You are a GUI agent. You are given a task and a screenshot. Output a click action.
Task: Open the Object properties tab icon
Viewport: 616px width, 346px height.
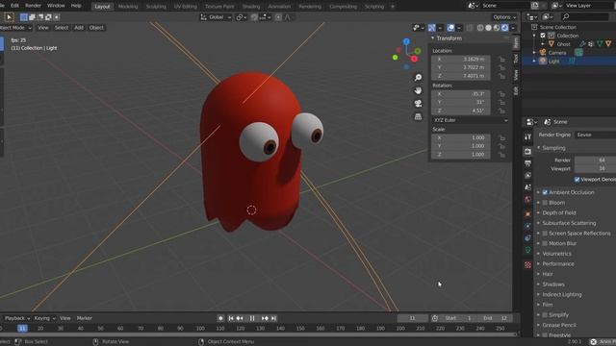click(527, 214)
